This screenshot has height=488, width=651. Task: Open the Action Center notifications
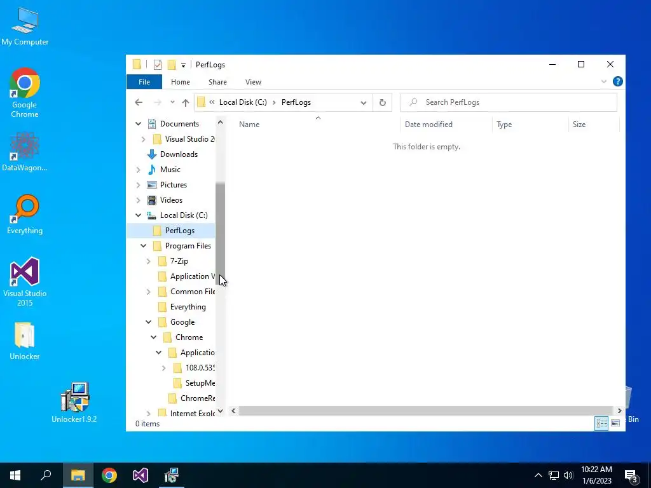pyautogui.click(x=631, y=476)
